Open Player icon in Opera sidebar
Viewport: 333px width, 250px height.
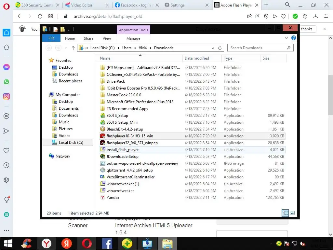[7, 116]
